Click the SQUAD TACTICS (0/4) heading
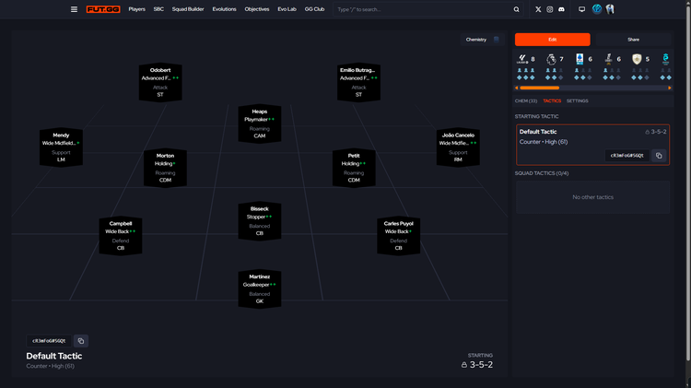691x388 pixels. 542,173
